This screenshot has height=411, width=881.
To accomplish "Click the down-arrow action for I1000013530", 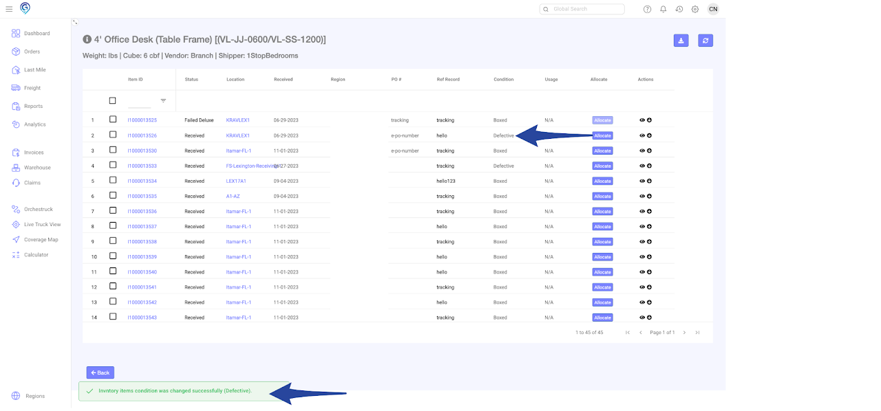I will (649, 151).
